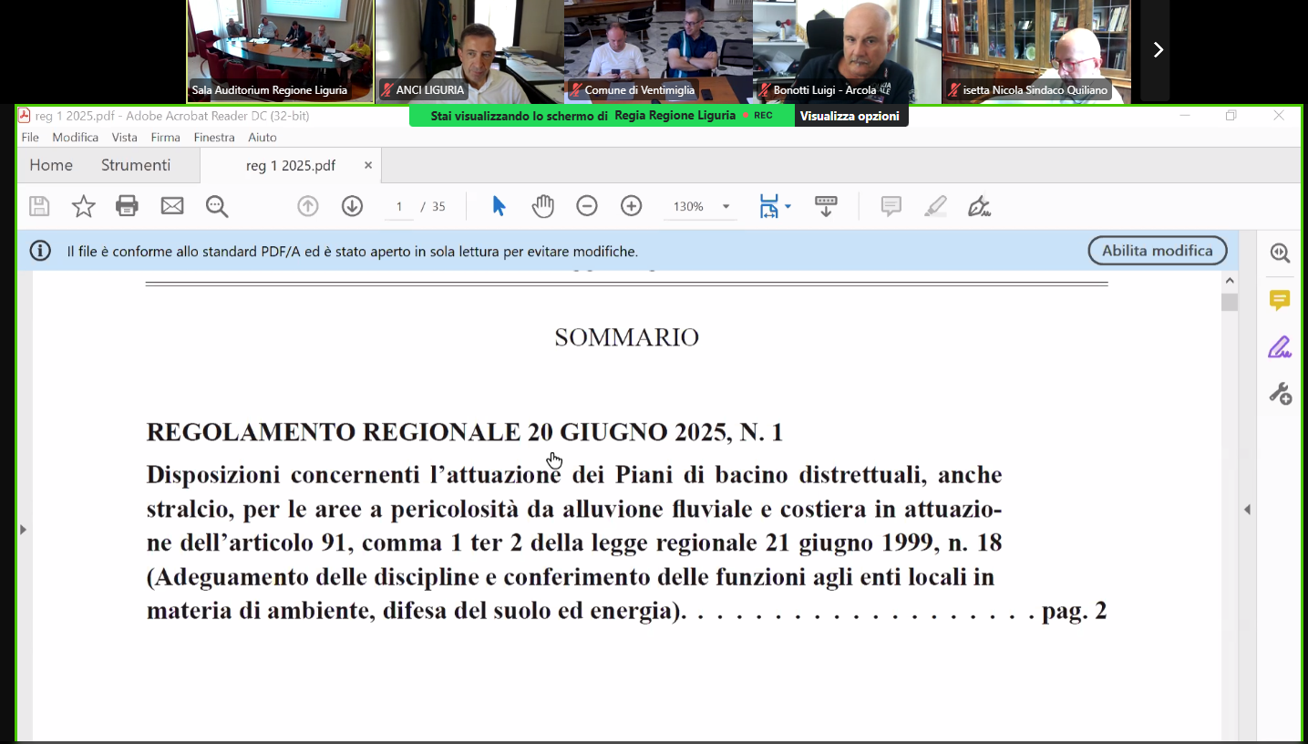Viewport: 1308px width, 744px height.
Task: Switch to the Home tab
Action: click(51, 165)
